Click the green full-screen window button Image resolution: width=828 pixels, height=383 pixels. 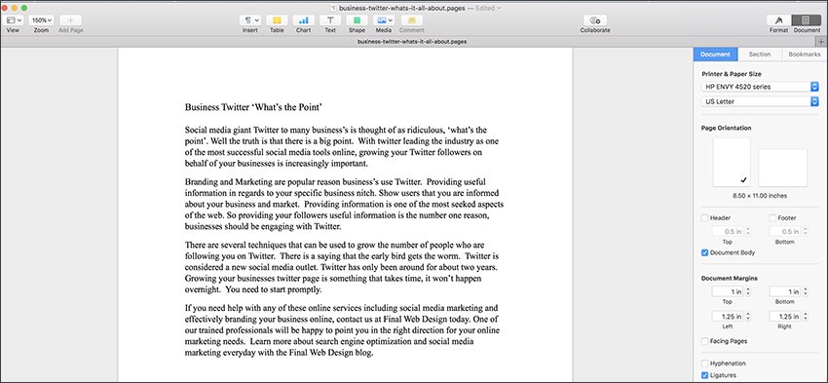pyautogui.click(x=24, y=8)
